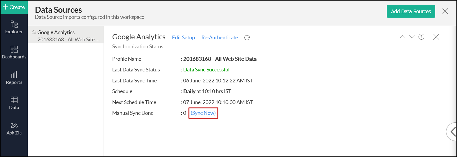This screenshot has width=457, height=157.
Task: Click the Data Sync Successful status text
Action: tap(206, 70)
